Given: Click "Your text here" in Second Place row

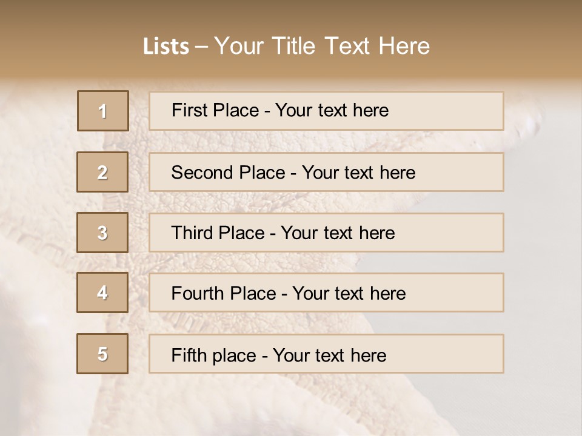Looking at the screenshot, I should [x=358, y=173].
